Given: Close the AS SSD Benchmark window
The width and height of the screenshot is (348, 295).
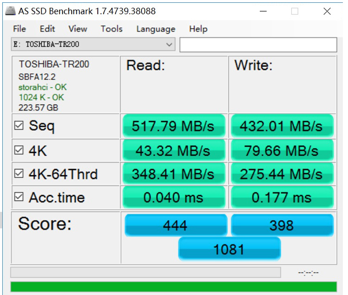Looking at the screenshot, I should (327, 11).
